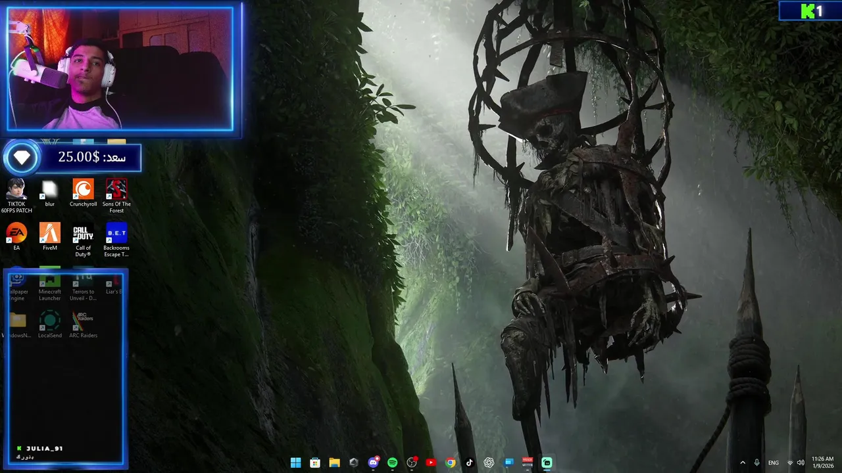
Task: Select the Wallpaper Engine desktop icon
Action: [x=16, y=284]
